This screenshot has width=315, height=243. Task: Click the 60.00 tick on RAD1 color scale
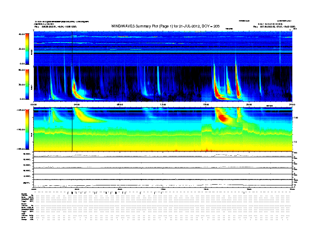coord(21,70)
